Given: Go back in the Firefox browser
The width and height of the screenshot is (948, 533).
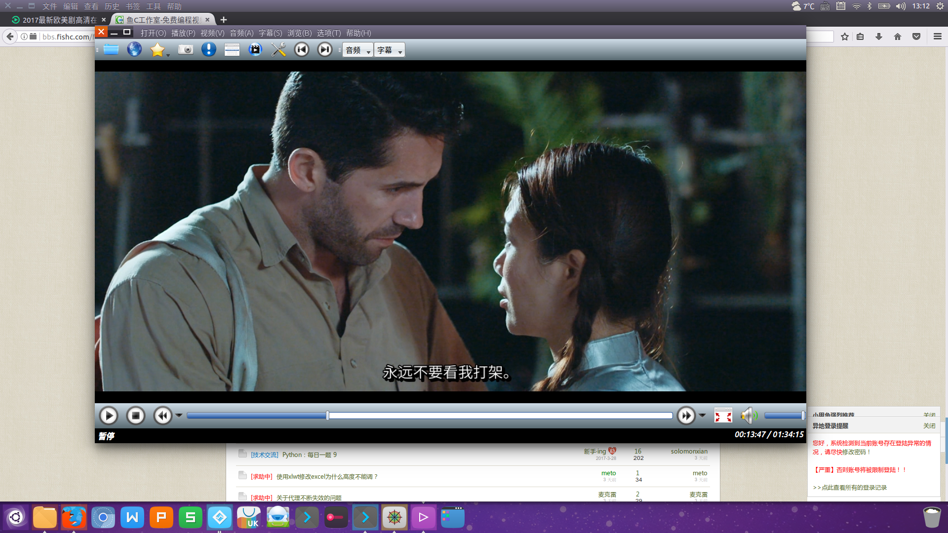Looking at the screenshot, I should (10, 37).
